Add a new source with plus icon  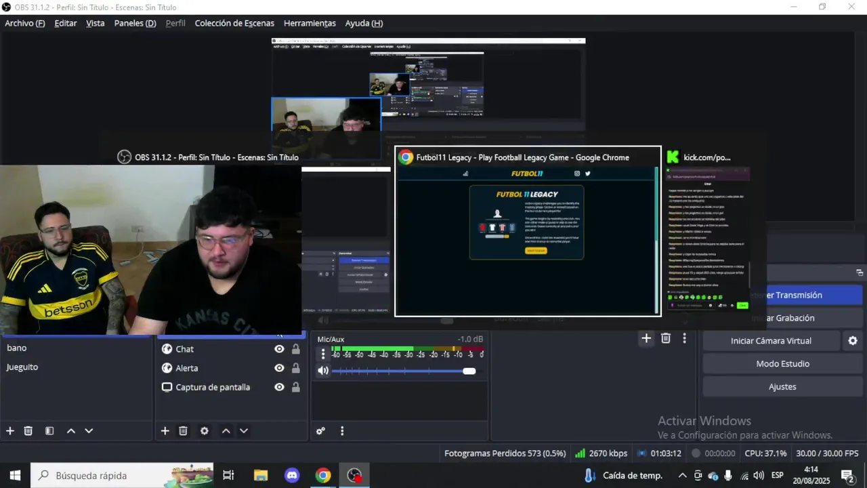pyautogui.click(x=165, y=431)
